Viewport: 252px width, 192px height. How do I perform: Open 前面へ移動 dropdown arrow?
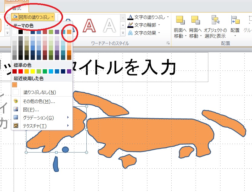186,36
